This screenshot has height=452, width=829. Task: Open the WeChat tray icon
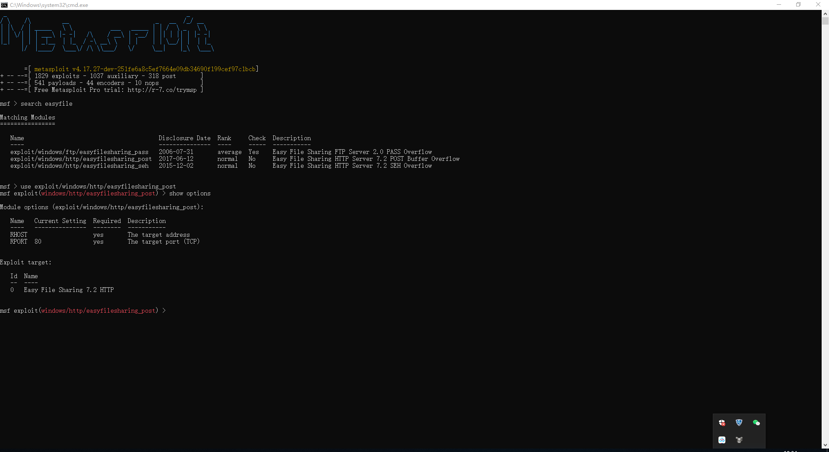(756, 423)
